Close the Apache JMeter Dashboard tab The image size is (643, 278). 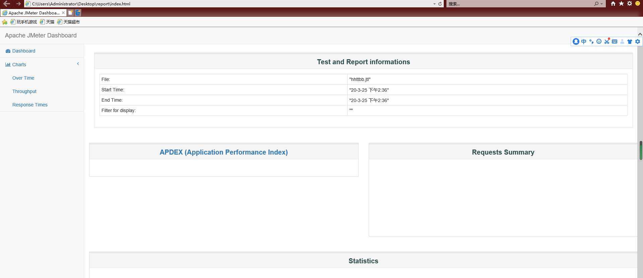pos(63,13)
